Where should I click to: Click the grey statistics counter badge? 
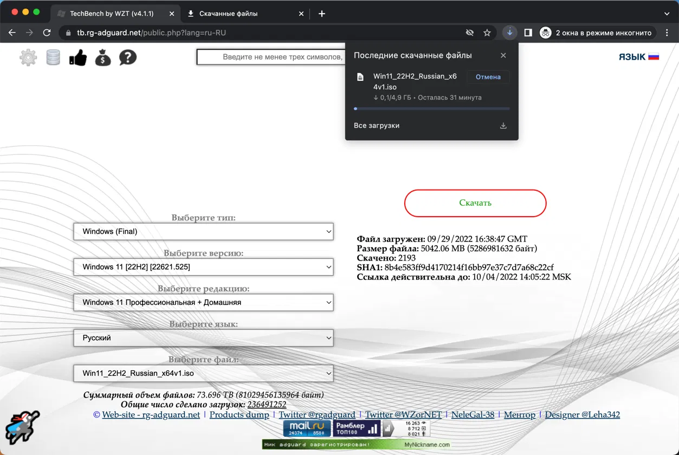click(x=406, y=428)
